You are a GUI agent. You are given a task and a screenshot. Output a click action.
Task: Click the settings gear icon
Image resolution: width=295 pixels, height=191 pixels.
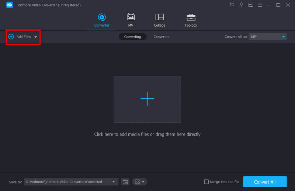click(138, 182)
